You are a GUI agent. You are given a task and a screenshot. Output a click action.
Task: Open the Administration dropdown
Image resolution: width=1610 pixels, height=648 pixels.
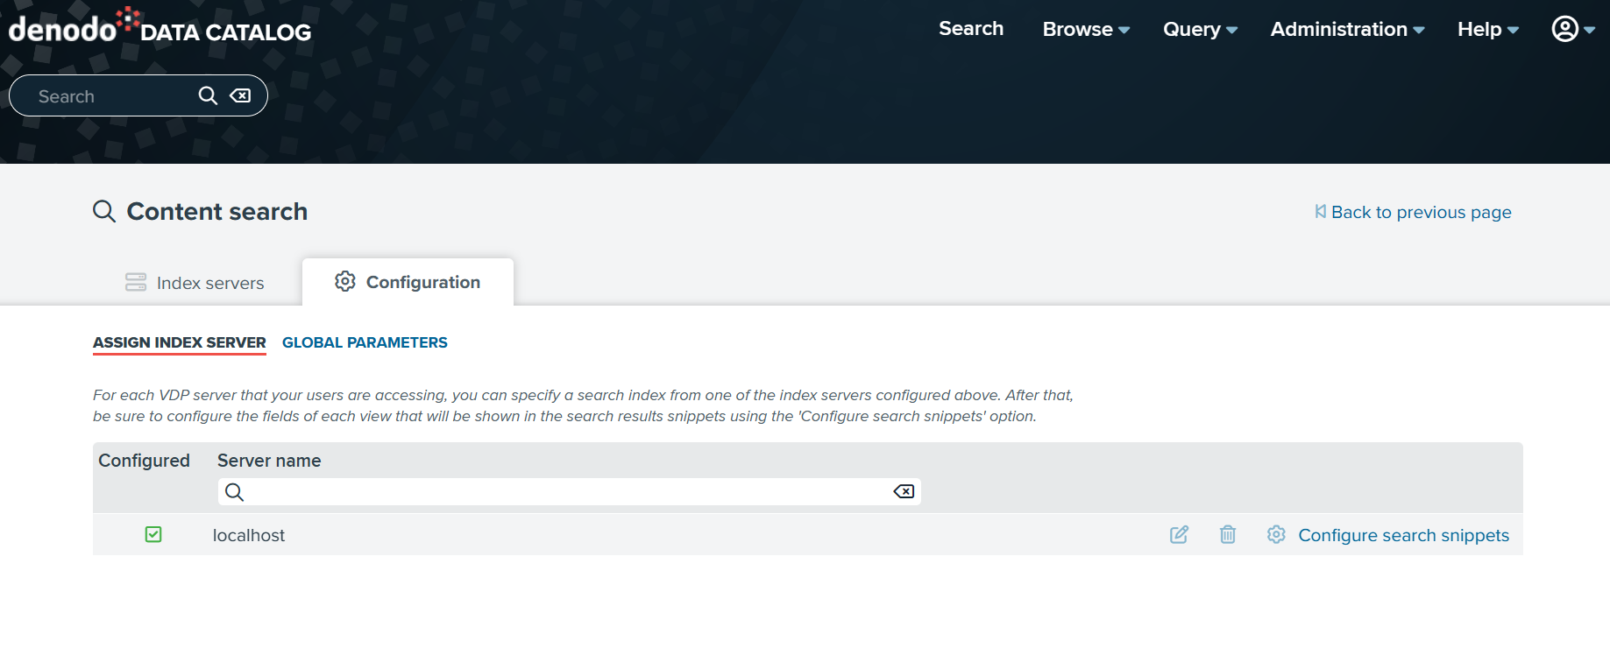(x=1347, y=29)
